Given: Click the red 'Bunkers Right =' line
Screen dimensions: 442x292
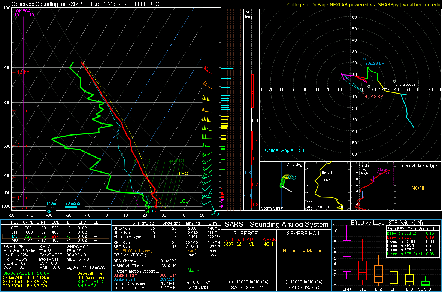Looking at the screenshot, I should pos(145,275).
